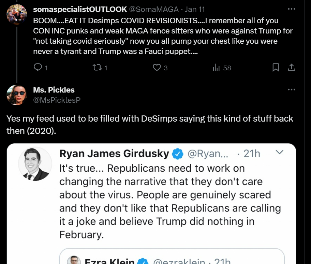
Task: Open Ms. Pickles avatar image
Action: tap(17, 95)
